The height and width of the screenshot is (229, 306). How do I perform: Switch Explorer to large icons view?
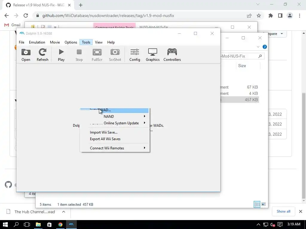pos(264,204)
